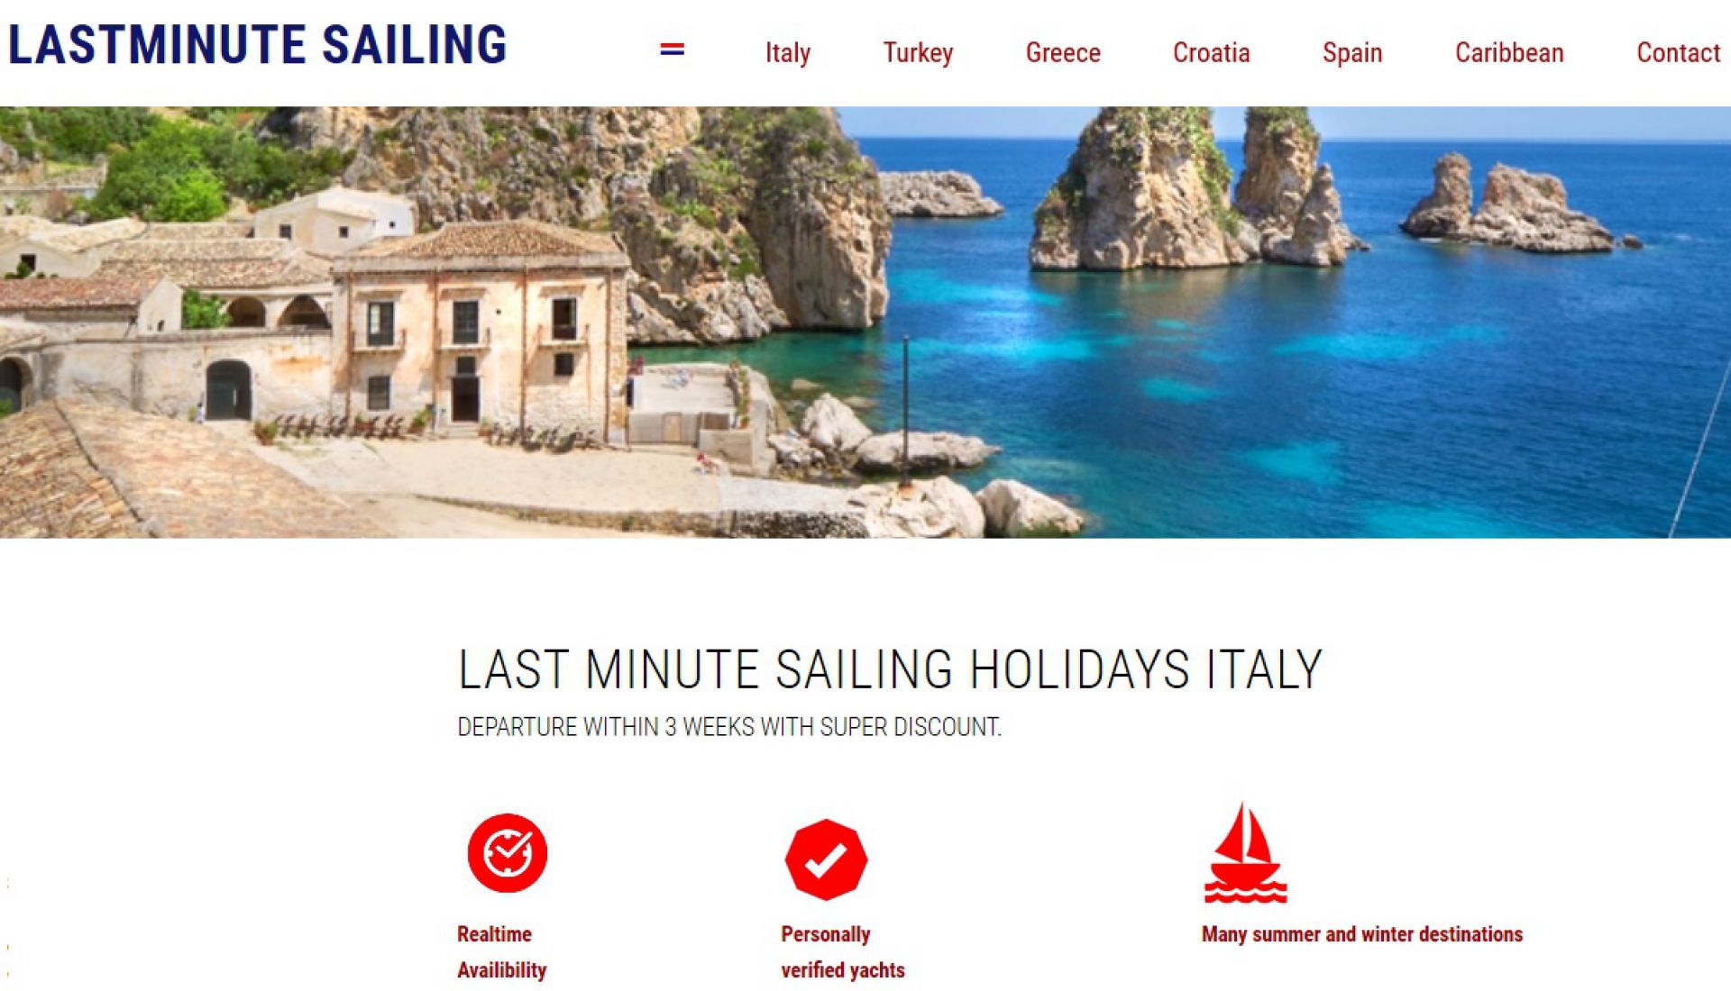The height and width of the screenshot is (991, 1731).
Task: Open the Caribbean menu link
Action: tap(1509, 53)
